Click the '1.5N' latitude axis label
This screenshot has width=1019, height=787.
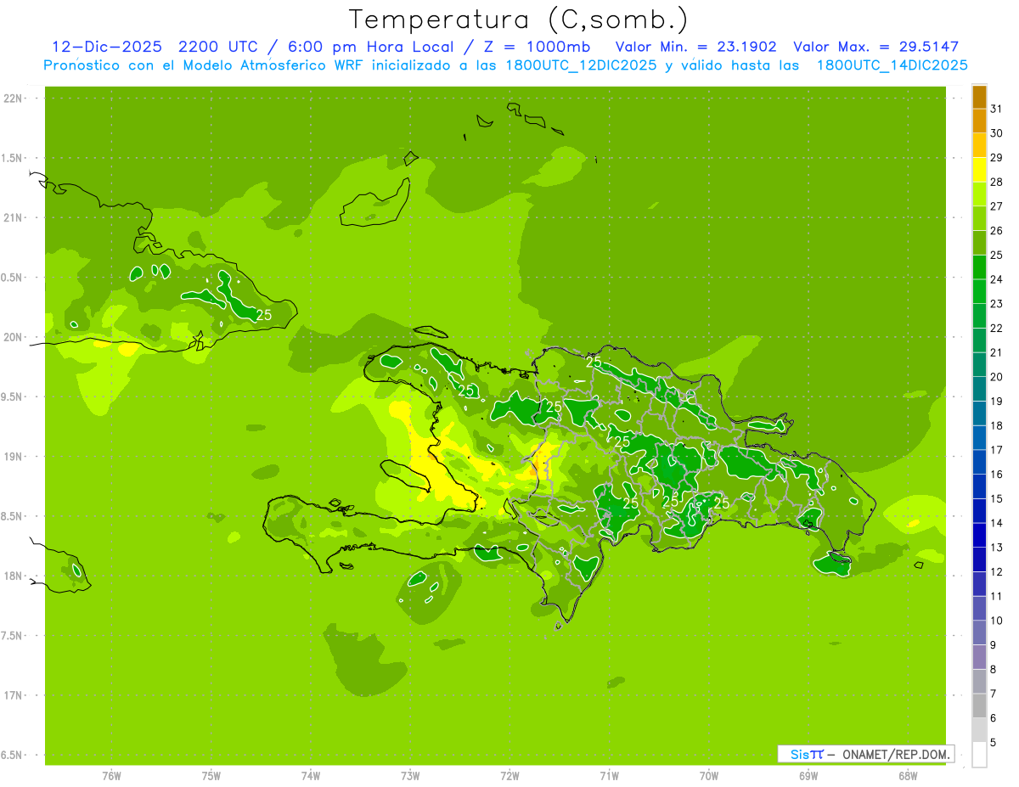[13, 158]
